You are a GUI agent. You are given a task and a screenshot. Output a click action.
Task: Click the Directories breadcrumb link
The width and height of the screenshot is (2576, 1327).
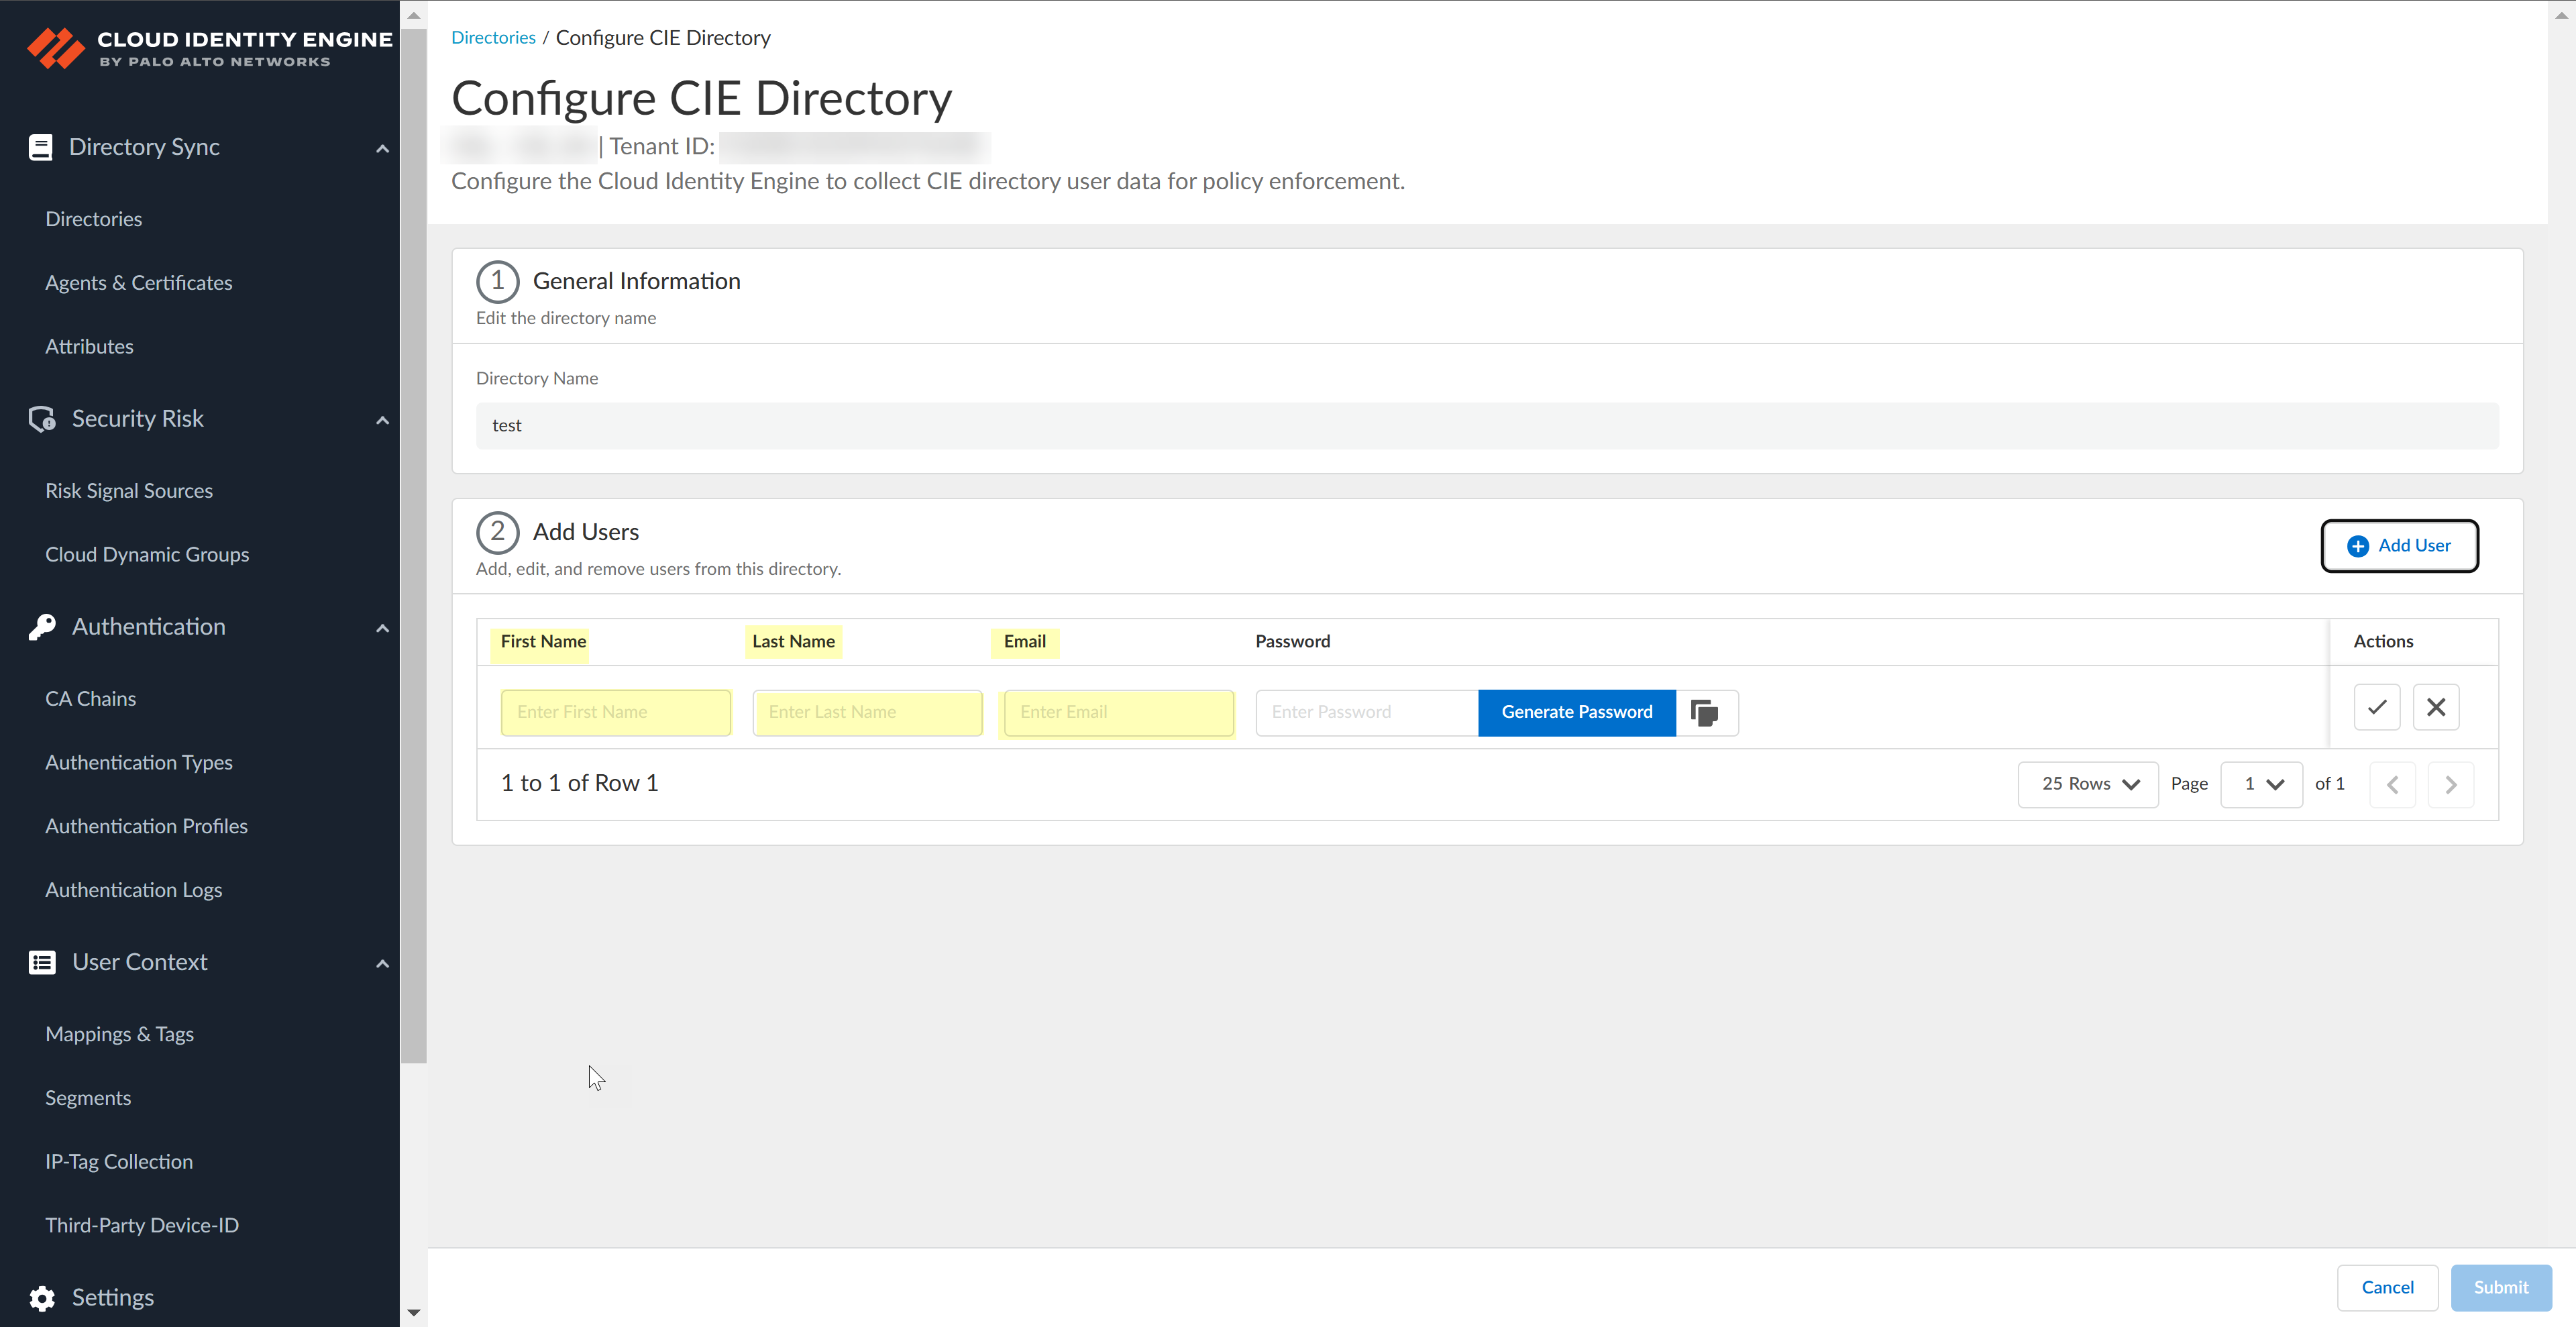point(493,37)
